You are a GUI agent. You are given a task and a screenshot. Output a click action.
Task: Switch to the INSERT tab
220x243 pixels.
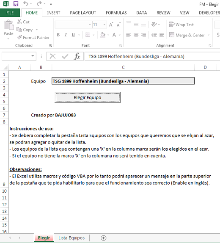click(x=54, y=13)
